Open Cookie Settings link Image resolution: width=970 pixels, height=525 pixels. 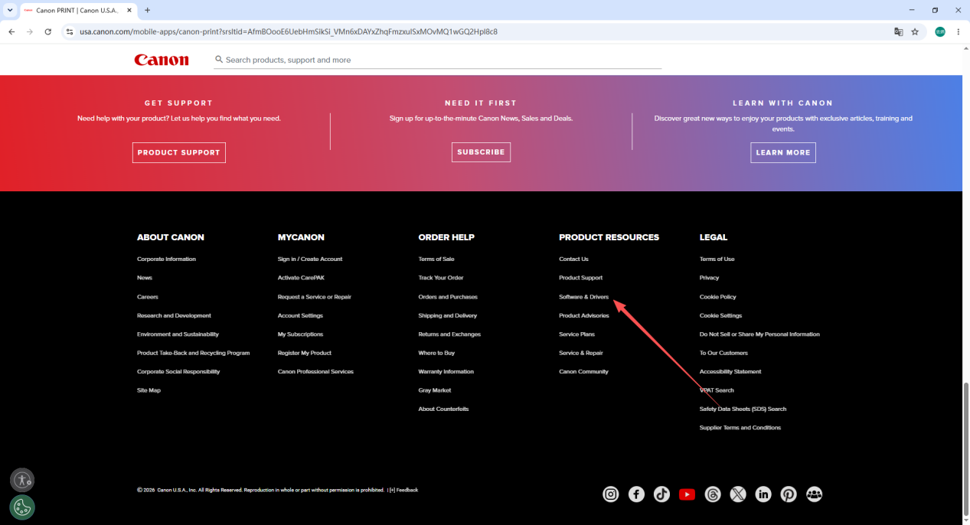pos(721,315)
